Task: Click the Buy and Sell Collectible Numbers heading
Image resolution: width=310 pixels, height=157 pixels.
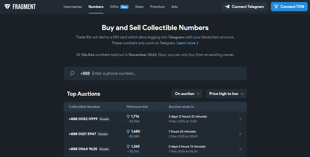Action: (x=155, y=28)
